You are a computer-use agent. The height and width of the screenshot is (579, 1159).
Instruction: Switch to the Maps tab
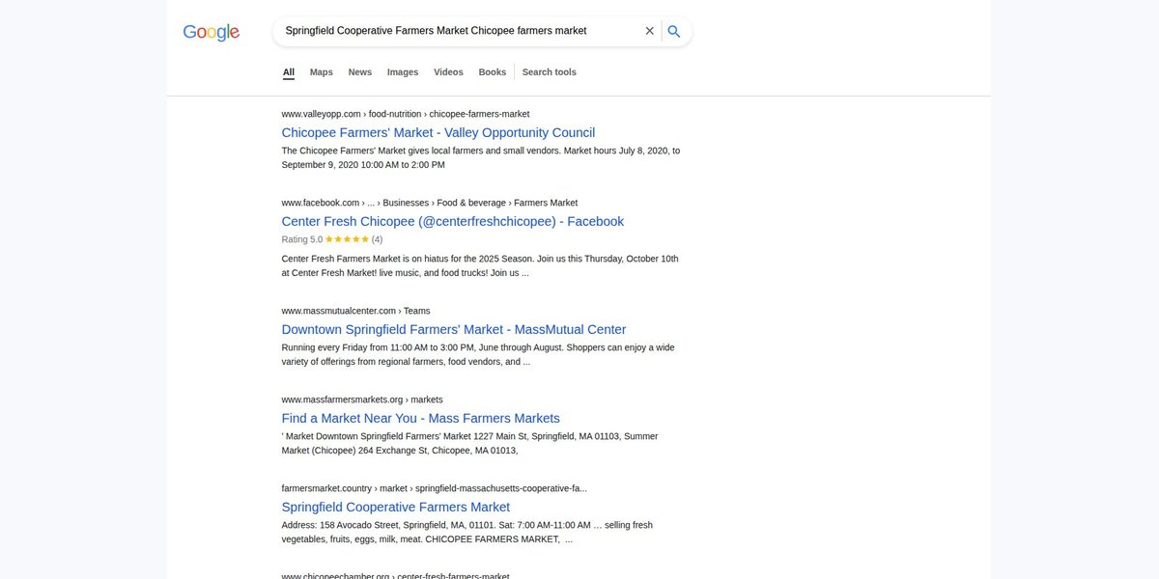tap(322, 72)
